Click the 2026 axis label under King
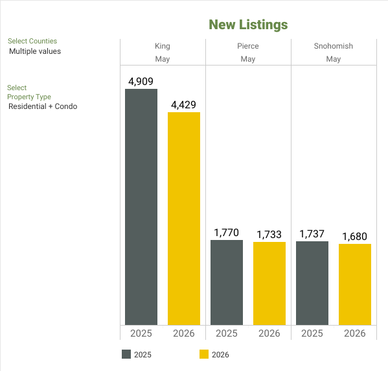Viewport: 388px width, 371px height. [184, 333]
